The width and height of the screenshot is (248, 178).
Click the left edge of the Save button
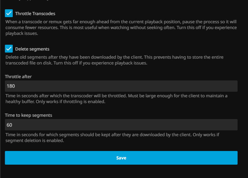tap(9, 158)
